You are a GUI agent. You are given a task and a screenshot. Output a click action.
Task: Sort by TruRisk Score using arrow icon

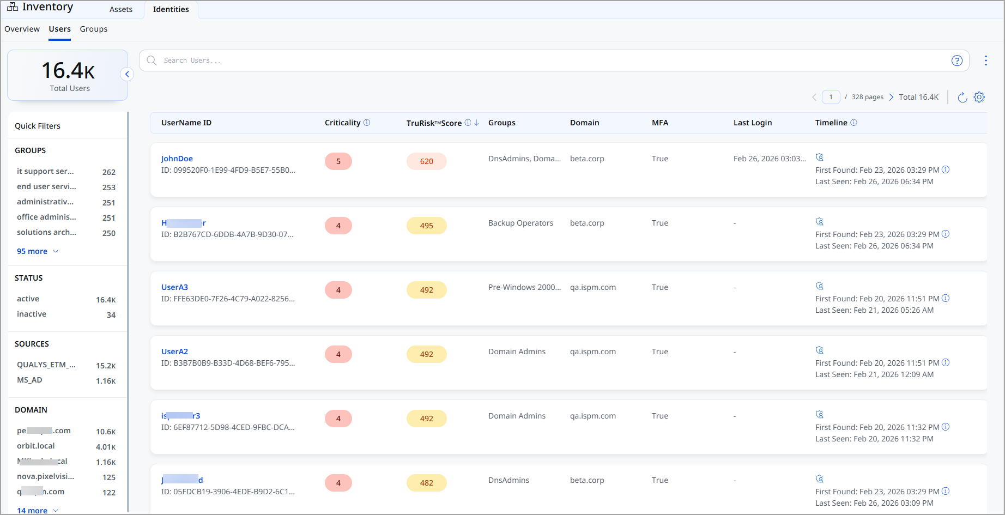[477, 123]
